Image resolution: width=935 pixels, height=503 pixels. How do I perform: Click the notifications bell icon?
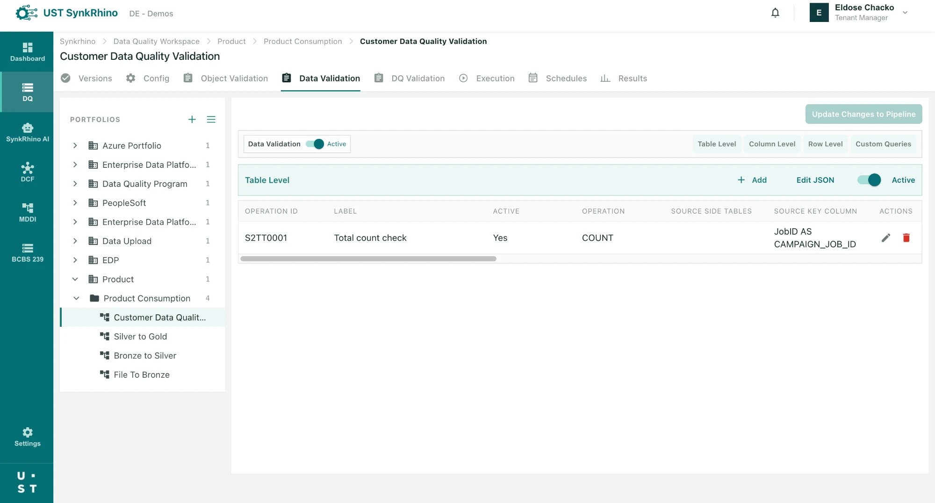pyautogui.click(x=775, y=13)
